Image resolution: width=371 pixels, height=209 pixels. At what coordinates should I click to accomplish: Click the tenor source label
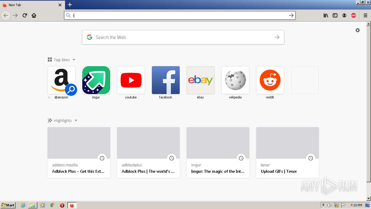265,165
